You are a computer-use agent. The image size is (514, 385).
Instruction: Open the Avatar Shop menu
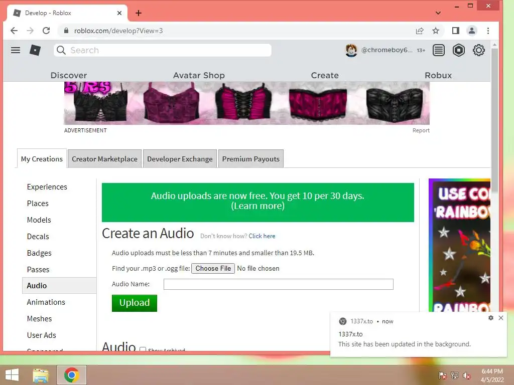[x=199, y=75]
